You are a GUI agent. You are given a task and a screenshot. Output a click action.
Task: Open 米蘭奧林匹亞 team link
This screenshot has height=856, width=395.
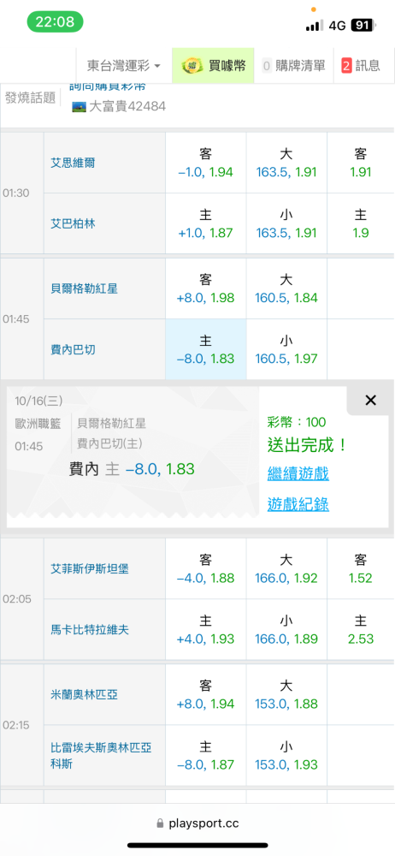click(x=84, y=694)
